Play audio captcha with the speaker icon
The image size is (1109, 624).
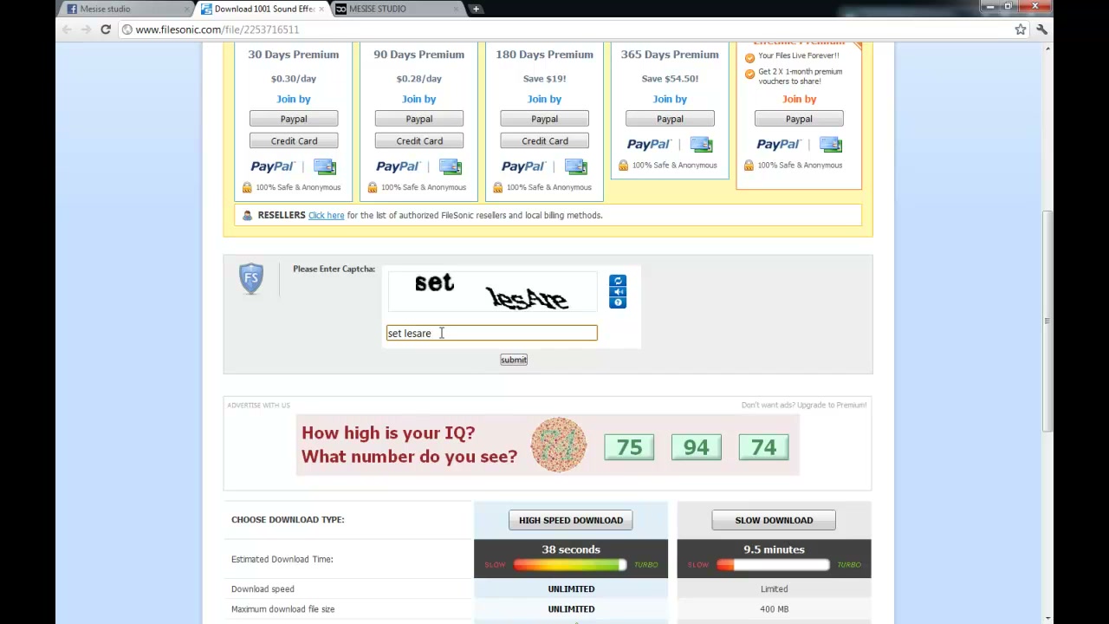point(618,292)
